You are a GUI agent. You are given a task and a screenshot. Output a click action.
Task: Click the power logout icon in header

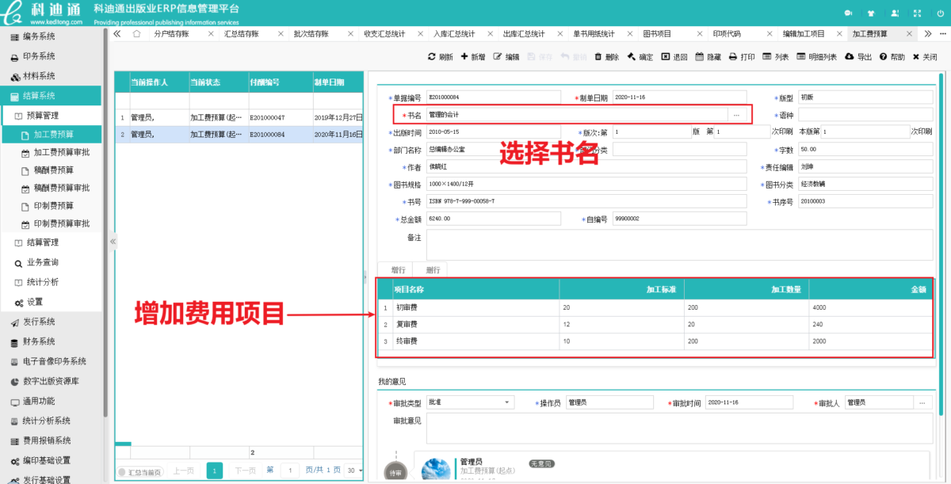[x=940, y=13]
